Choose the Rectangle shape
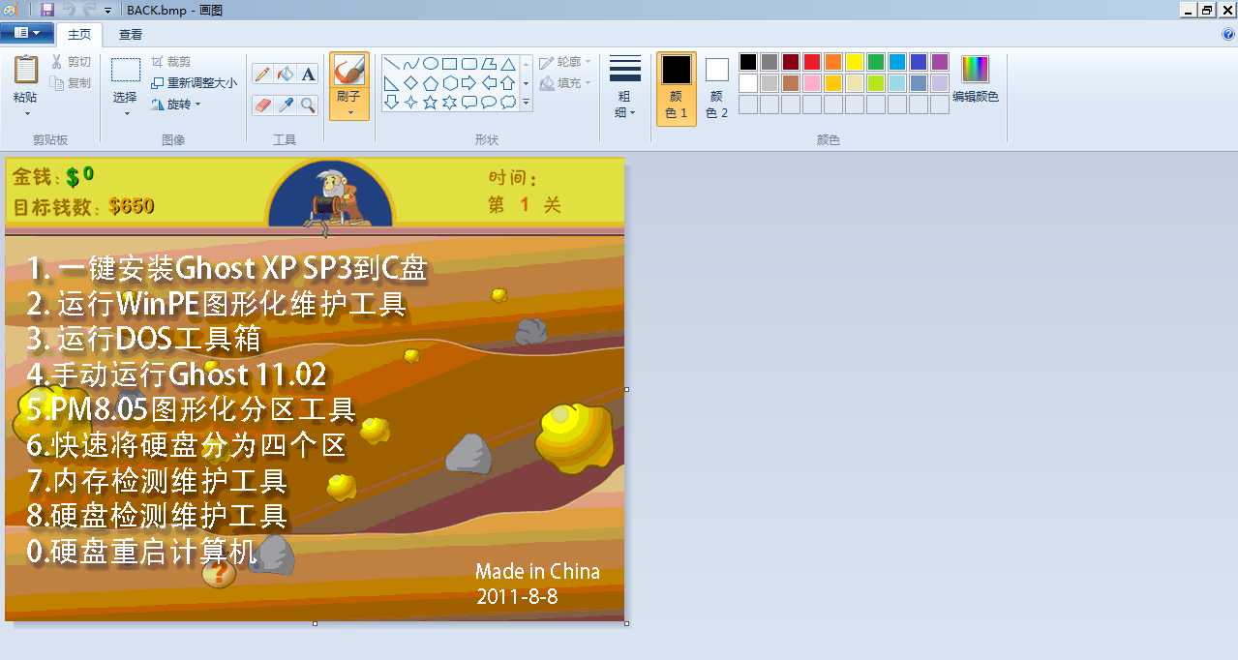The width and height of the screenshot is (1238, 660). point(449,64)
